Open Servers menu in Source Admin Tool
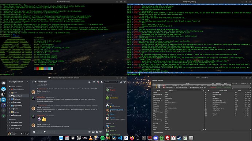252x141 pixels. click(x=154, y=80)
